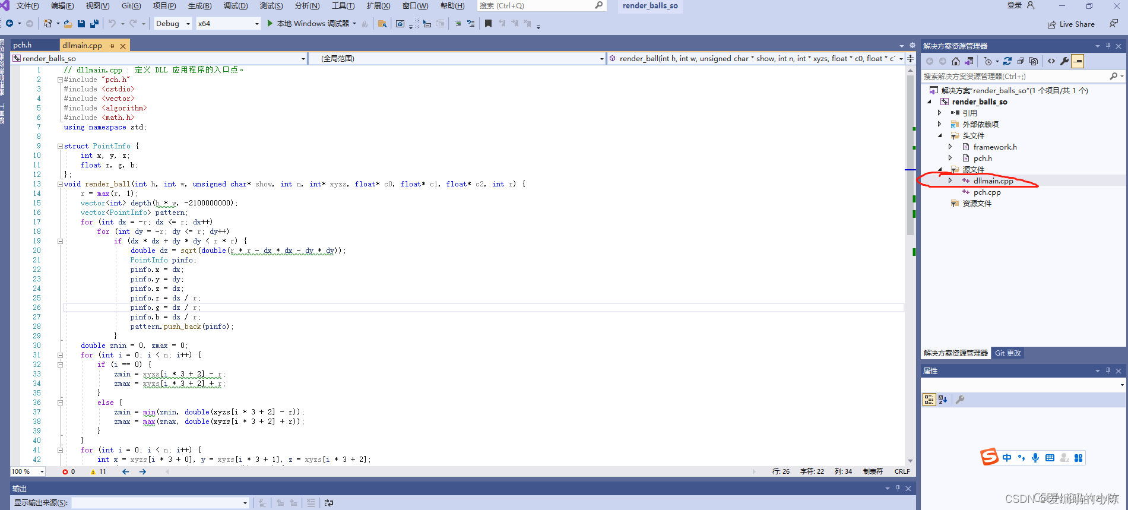
Task: Open the render_balls_so project scope dropdown
Action: pyautogui.click(x=159, y=58)
